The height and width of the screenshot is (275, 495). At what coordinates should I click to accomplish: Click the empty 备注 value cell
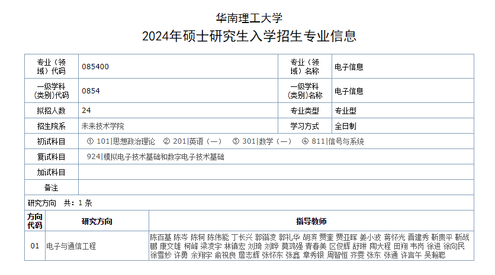point(277,187)
